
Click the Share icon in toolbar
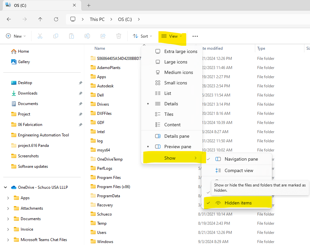click(x=103, y=36)
